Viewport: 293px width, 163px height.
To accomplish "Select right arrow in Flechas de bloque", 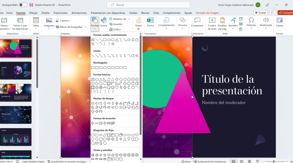I will click(93, 103).
